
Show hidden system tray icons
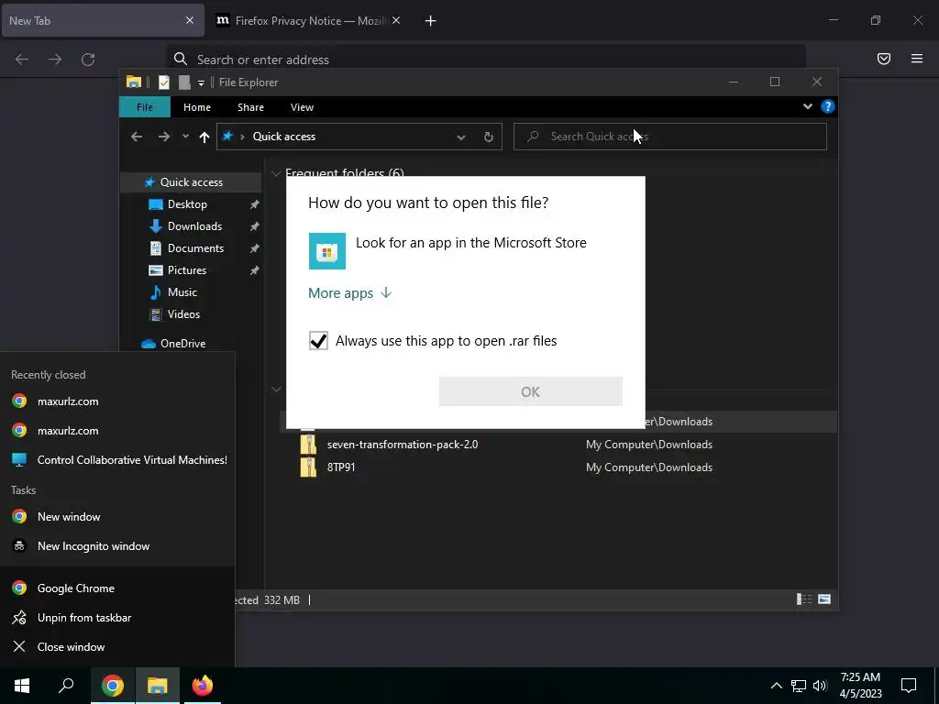pos(776,686)
